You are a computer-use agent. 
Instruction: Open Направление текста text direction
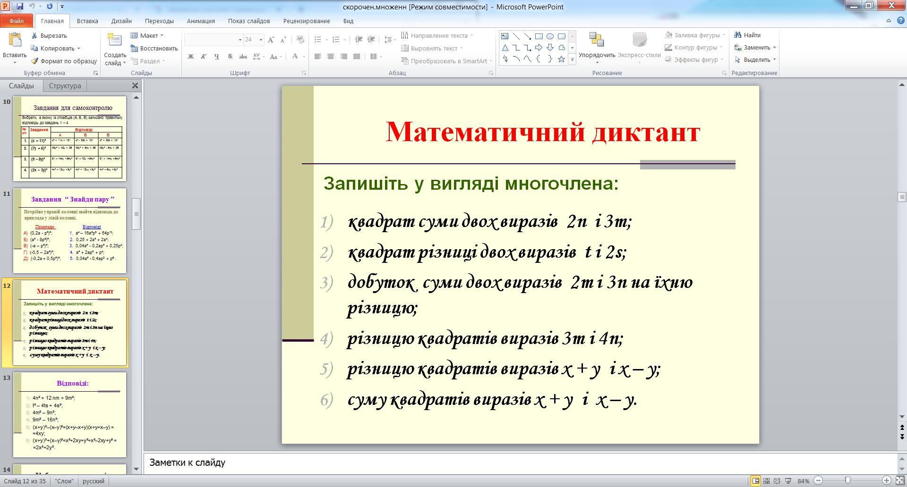point(437,35)
